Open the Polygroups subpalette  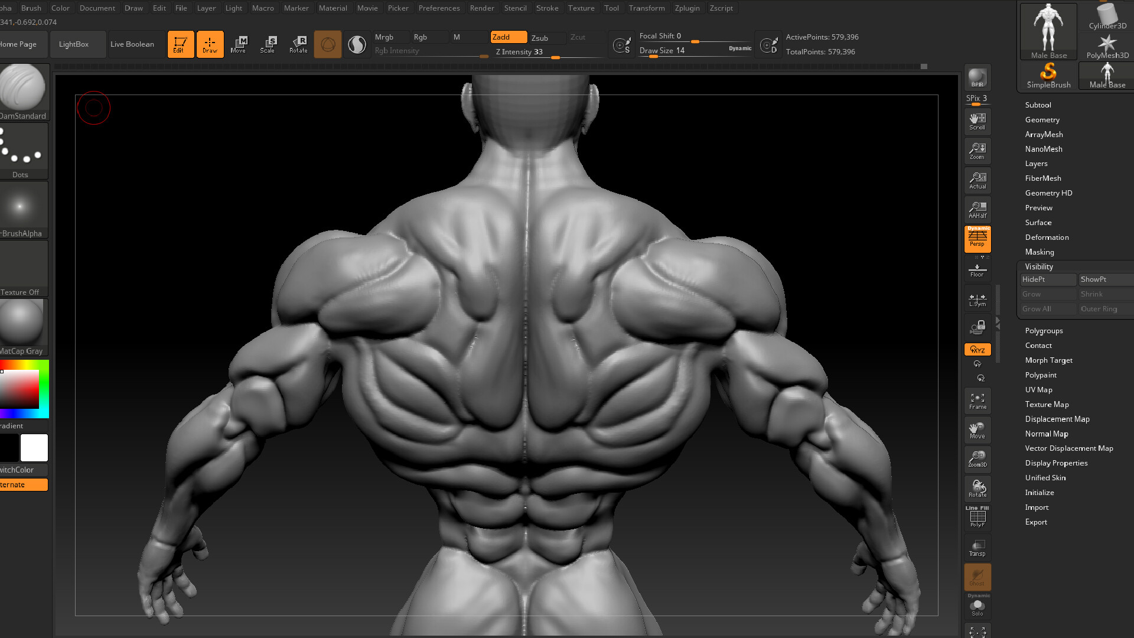coord(1044,330)
